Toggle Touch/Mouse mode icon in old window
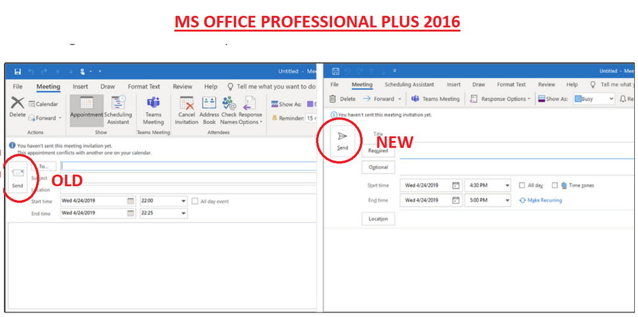 pos(82,72)
